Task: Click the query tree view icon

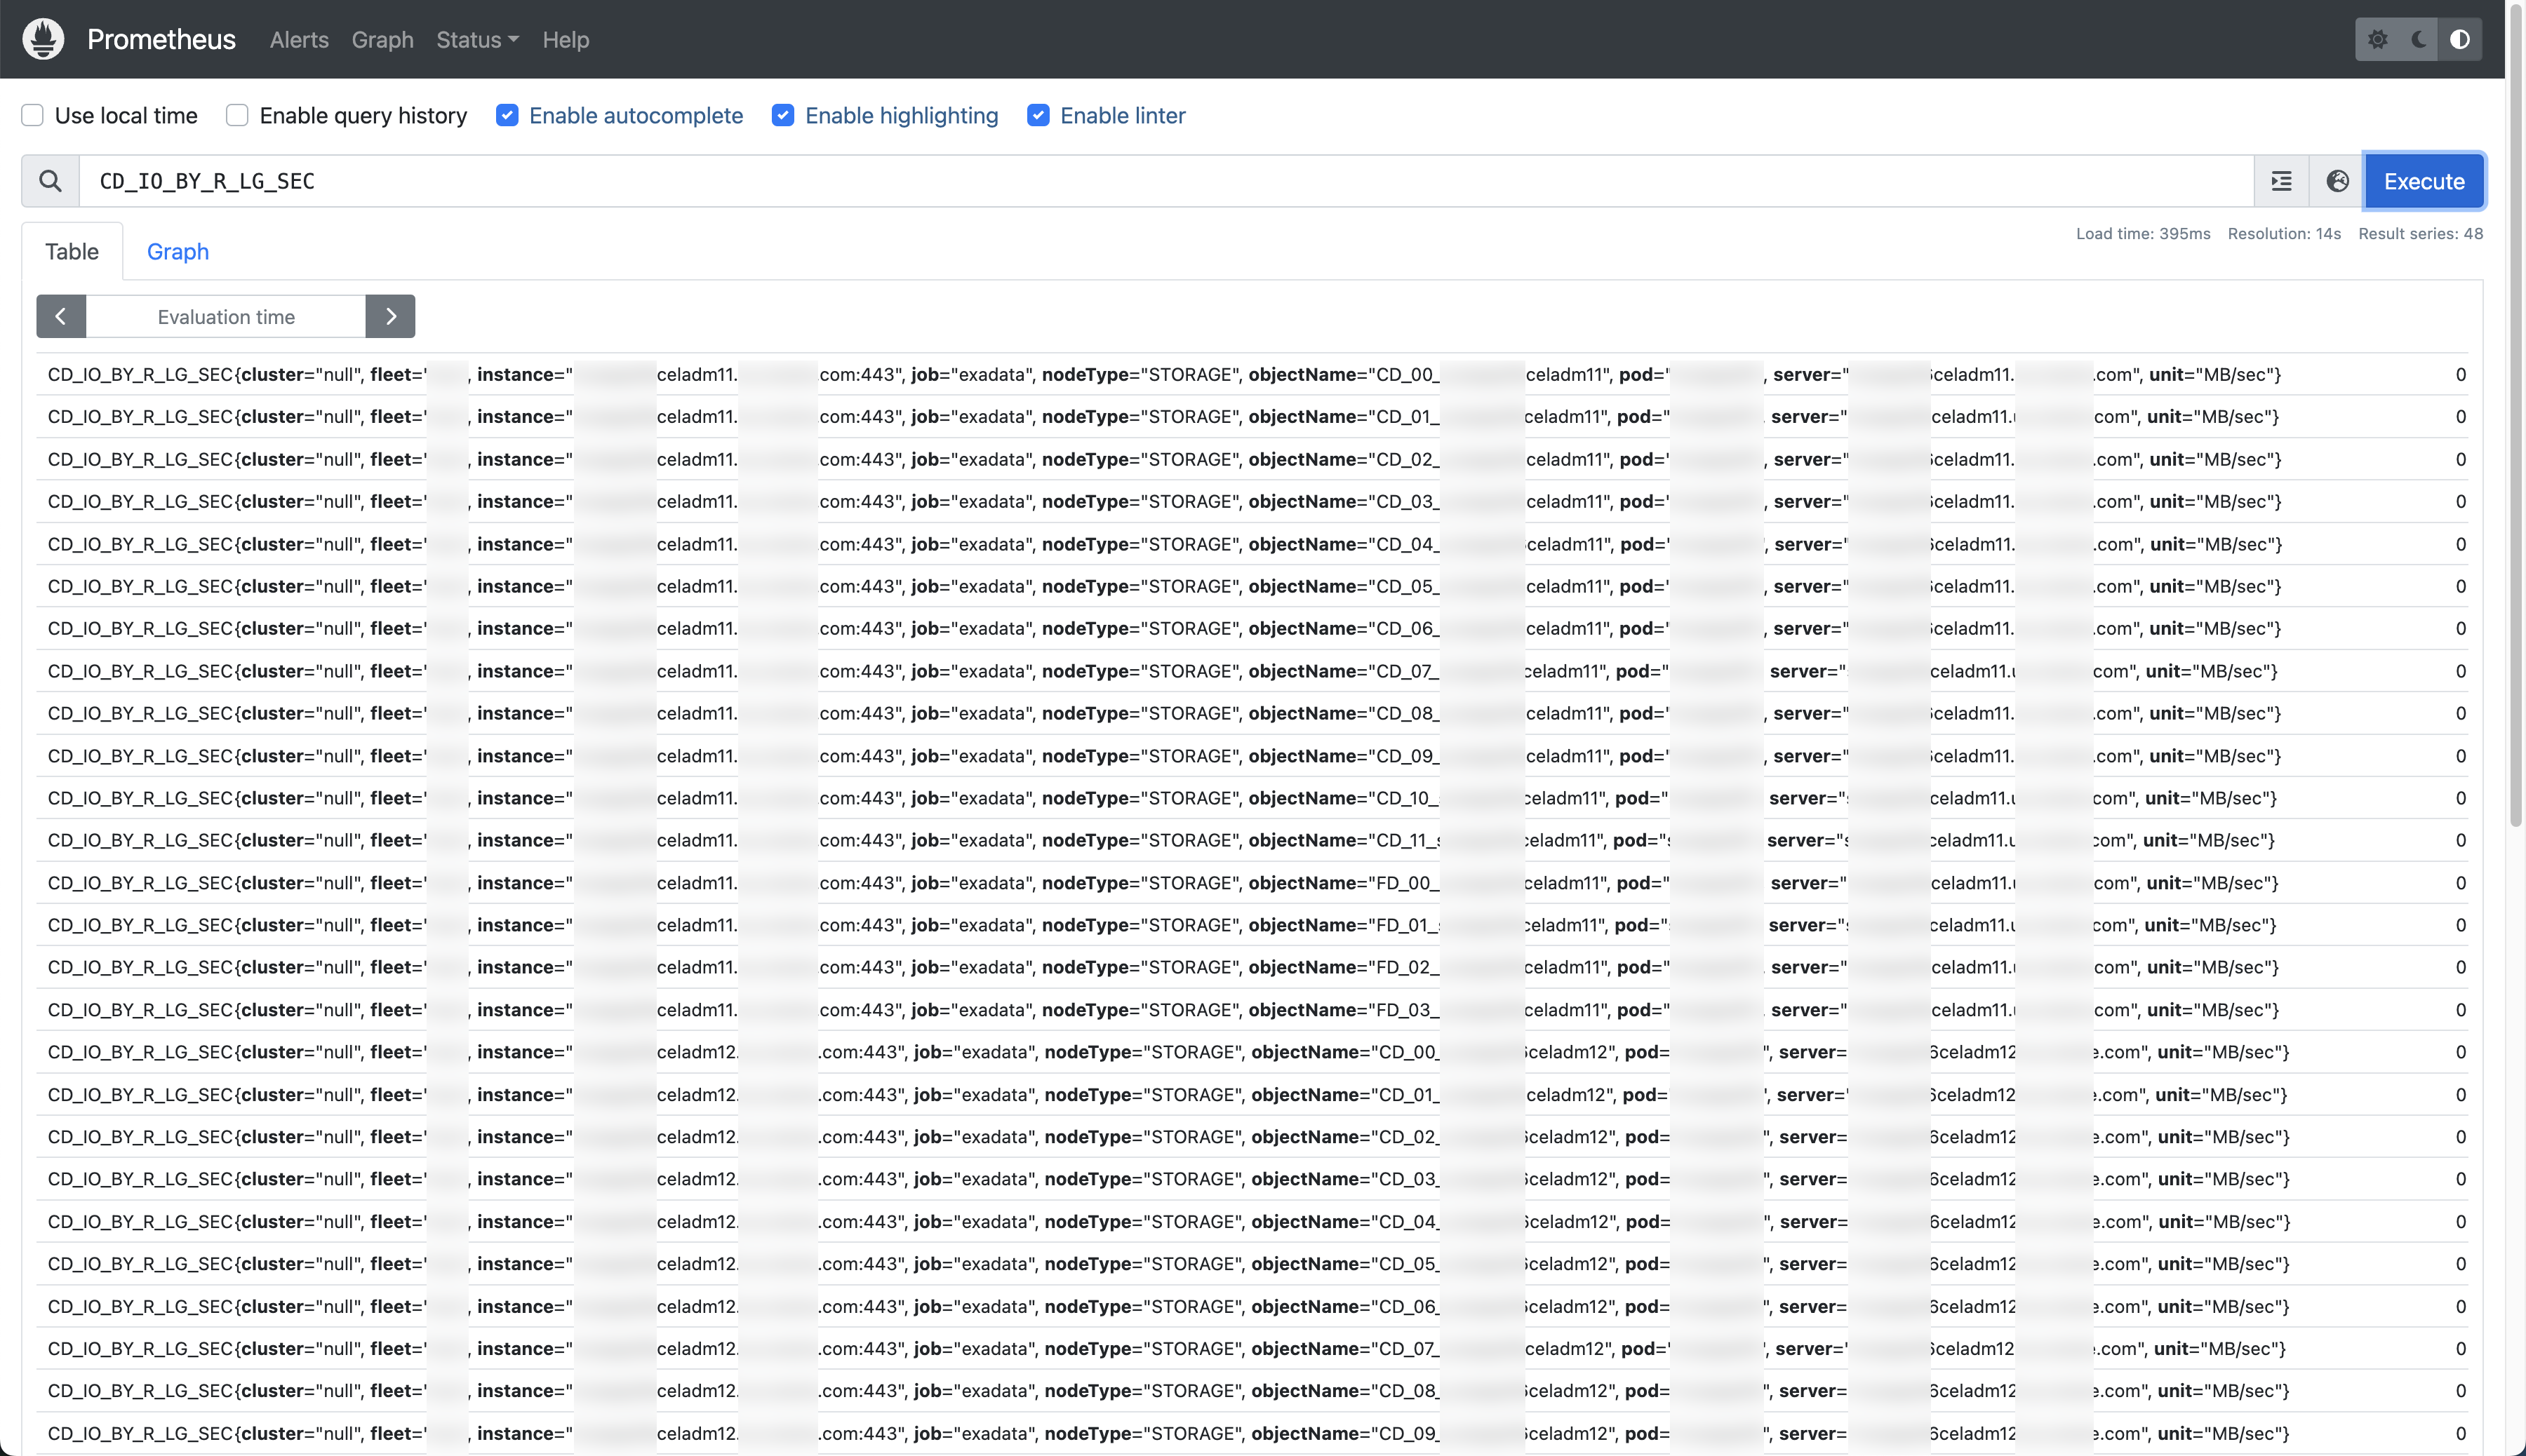Action: pyautogui.click(x=2281, y=181)
